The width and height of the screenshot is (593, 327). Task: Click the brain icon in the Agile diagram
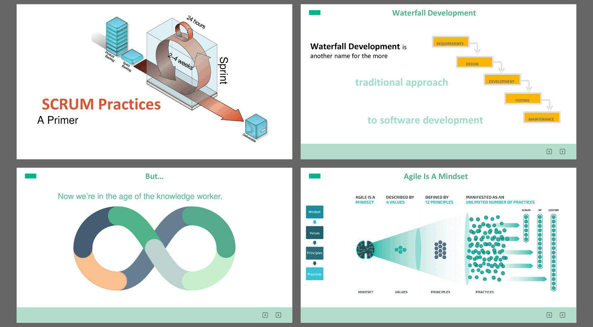(365, 250)
